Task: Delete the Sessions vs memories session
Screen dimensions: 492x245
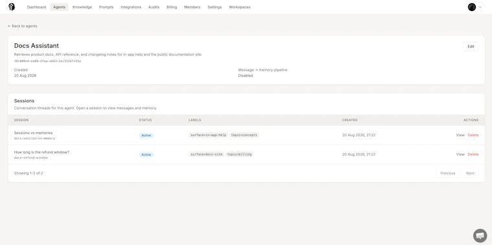Action: [473, 135]
